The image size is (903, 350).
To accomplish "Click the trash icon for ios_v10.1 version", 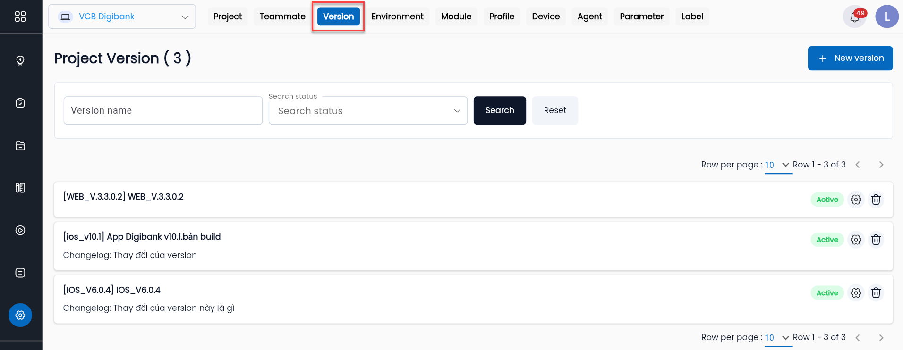I will [876, 240].
